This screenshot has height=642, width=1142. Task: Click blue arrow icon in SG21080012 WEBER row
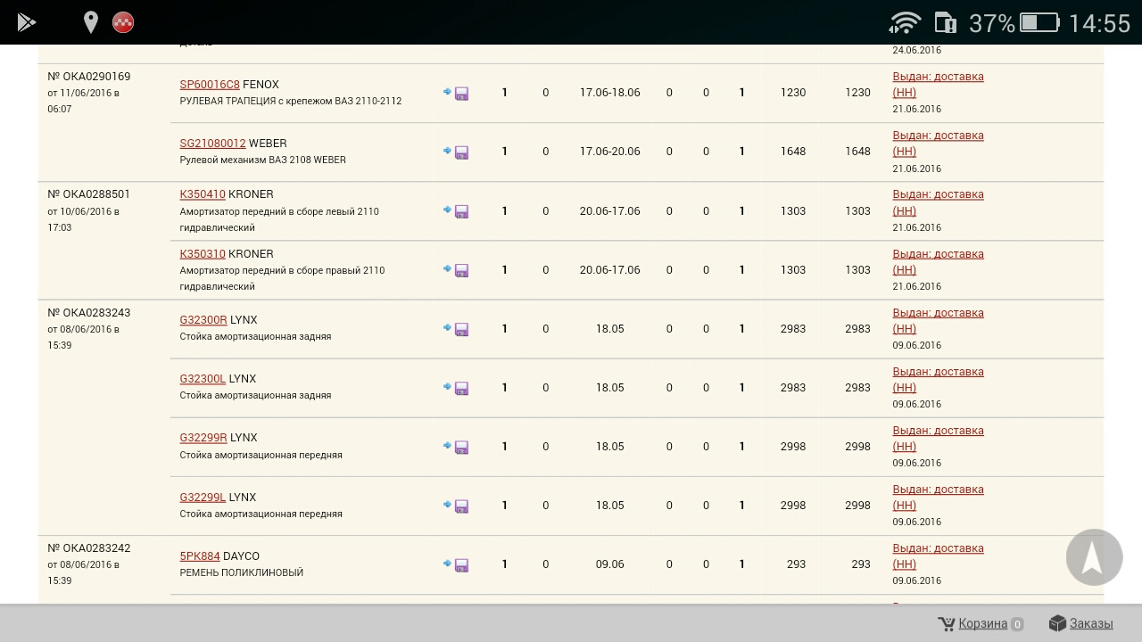[447, 151]
